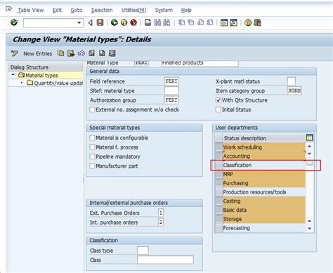Click scroll-down arrow next to Forecasting

309,228
